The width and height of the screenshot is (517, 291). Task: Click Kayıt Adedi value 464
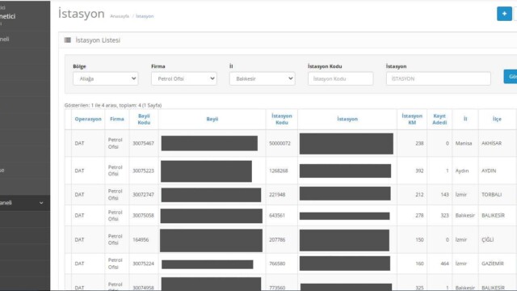[x=444, y=264]
